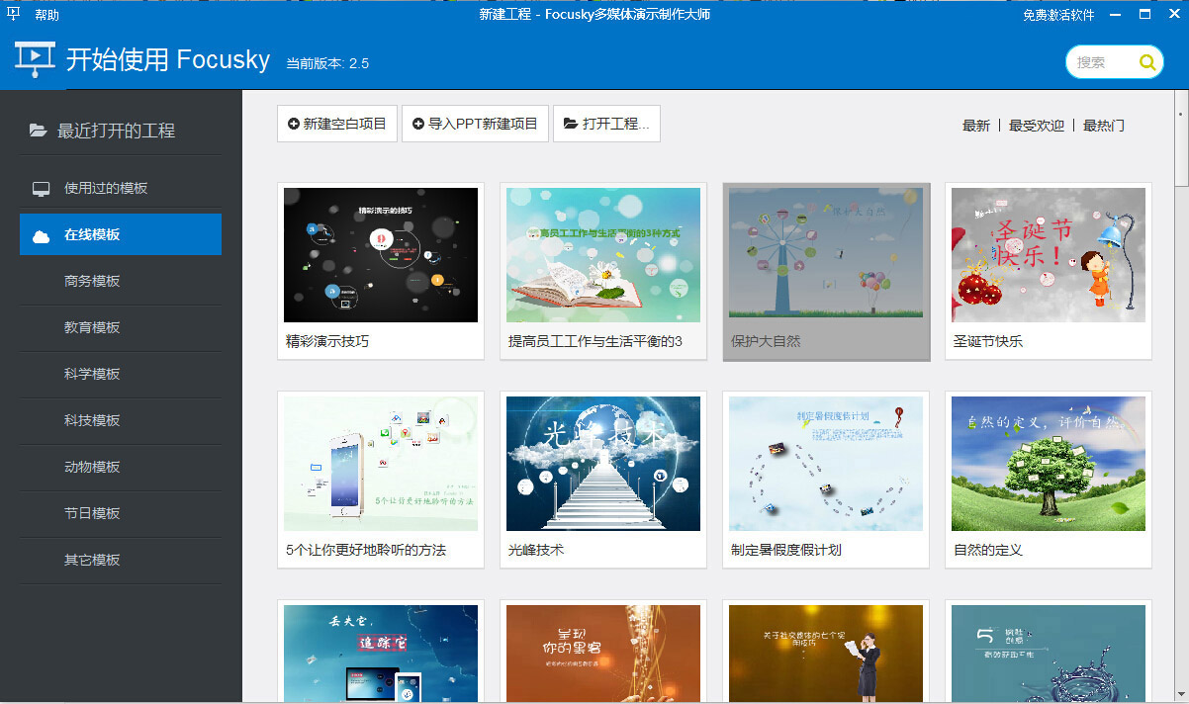Image resolution: width=1189 pixels, height=704 pixels.
Task: Open the 精彩演示技巧 template
Action: point(381,271)
